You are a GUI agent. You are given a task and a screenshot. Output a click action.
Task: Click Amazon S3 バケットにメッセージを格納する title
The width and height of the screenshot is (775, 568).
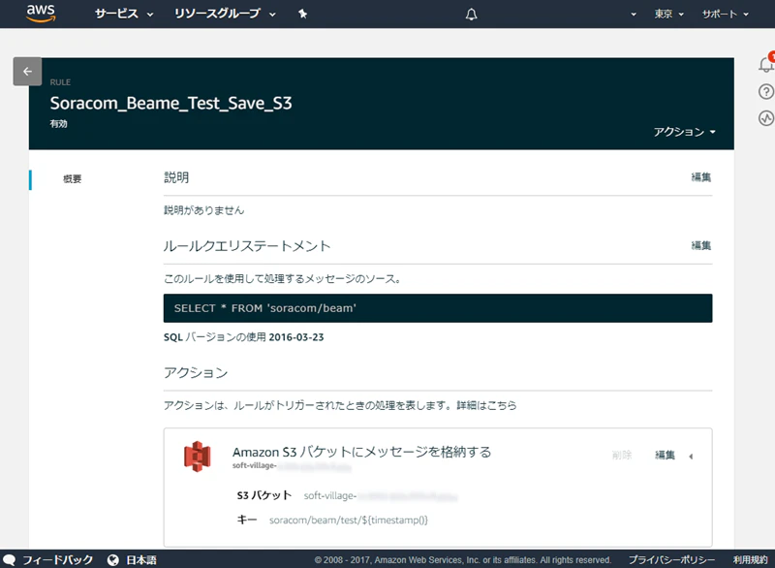[361, 452]
